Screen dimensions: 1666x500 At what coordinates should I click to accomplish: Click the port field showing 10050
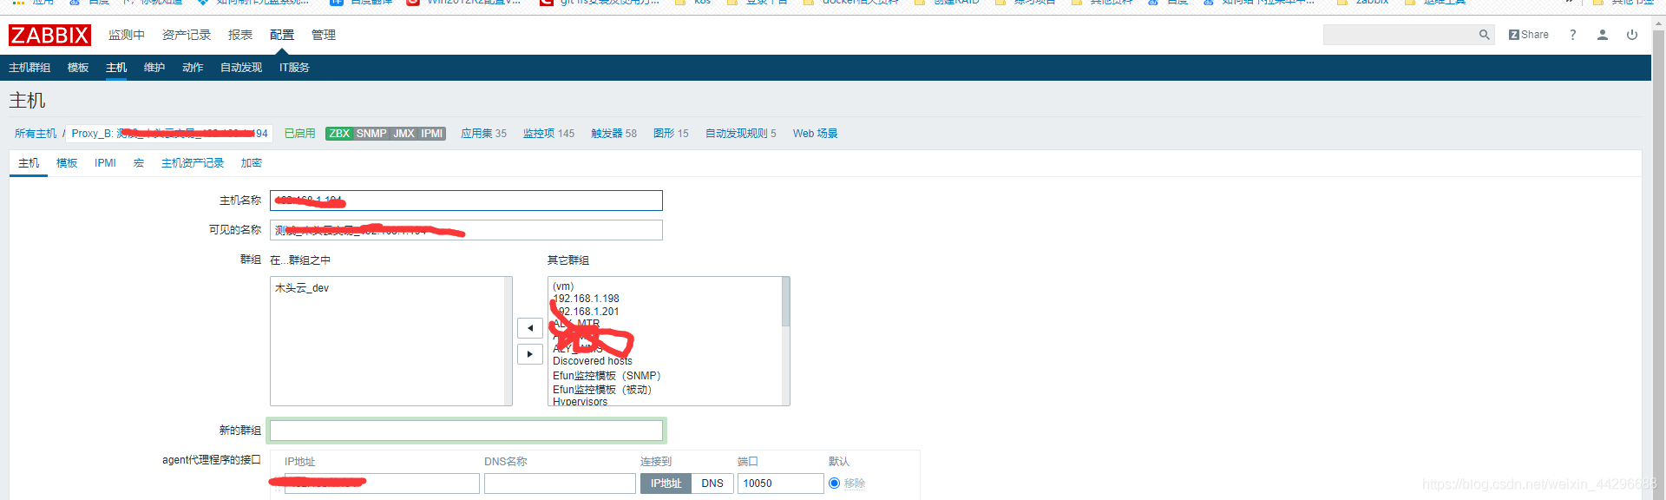[x=780, y=484]
